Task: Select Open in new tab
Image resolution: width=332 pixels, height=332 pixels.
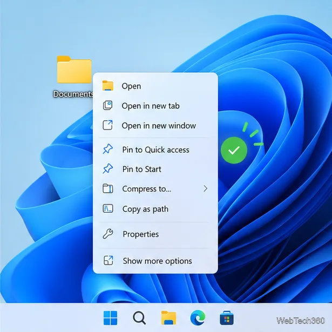Action: click(155, 106)
